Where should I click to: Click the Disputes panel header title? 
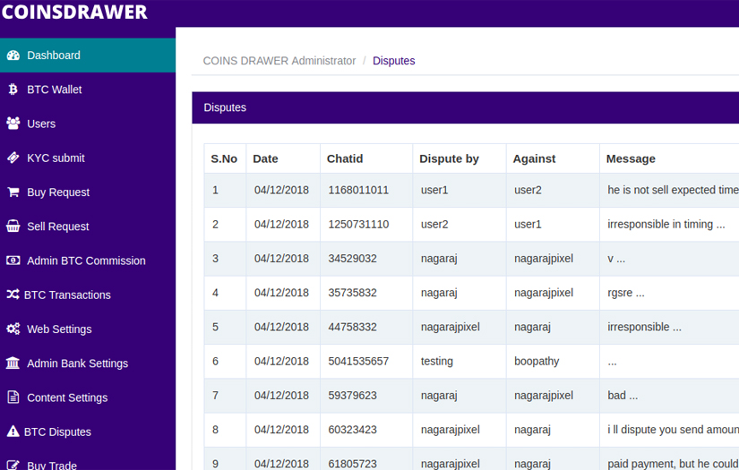225,107
